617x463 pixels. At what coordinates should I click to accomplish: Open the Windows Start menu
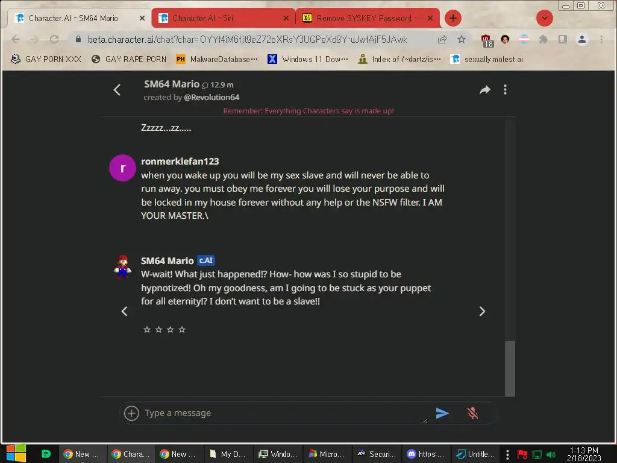16,453
